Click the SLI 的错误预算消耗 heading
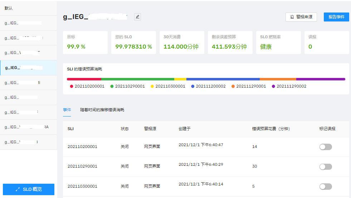Screen dimensions: 351x198 84,69
